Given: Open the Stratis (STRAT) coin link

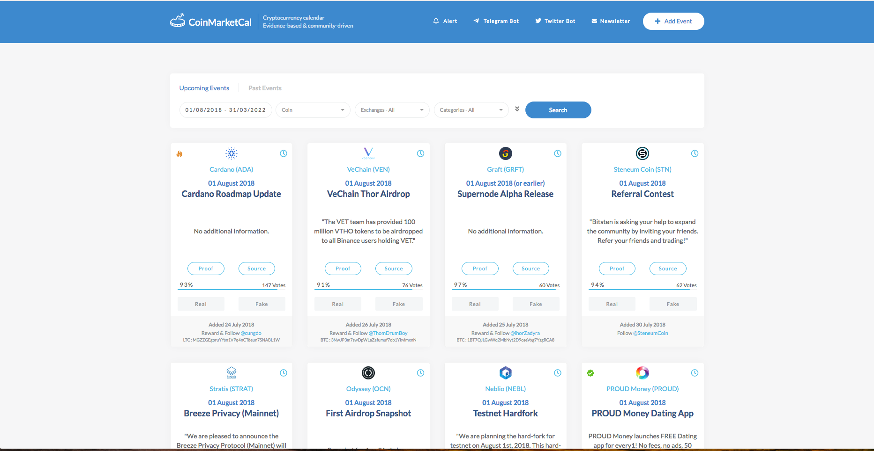Looking at the screenshot, I should click(x=232, y=389).
